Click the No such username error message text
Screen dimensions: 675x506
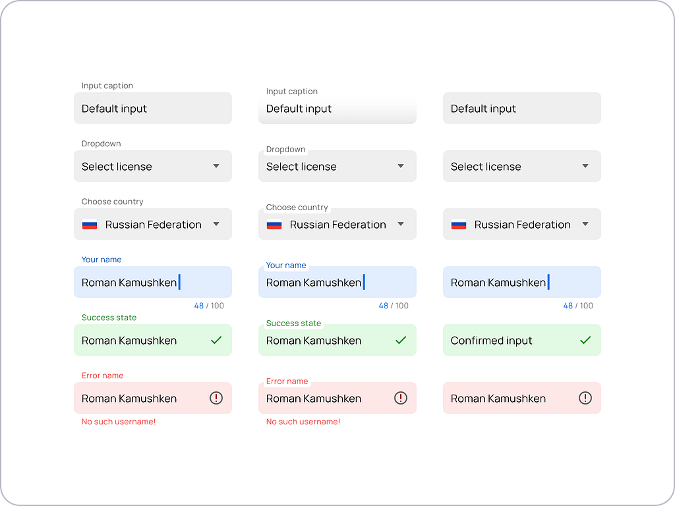tap(118, 421)
